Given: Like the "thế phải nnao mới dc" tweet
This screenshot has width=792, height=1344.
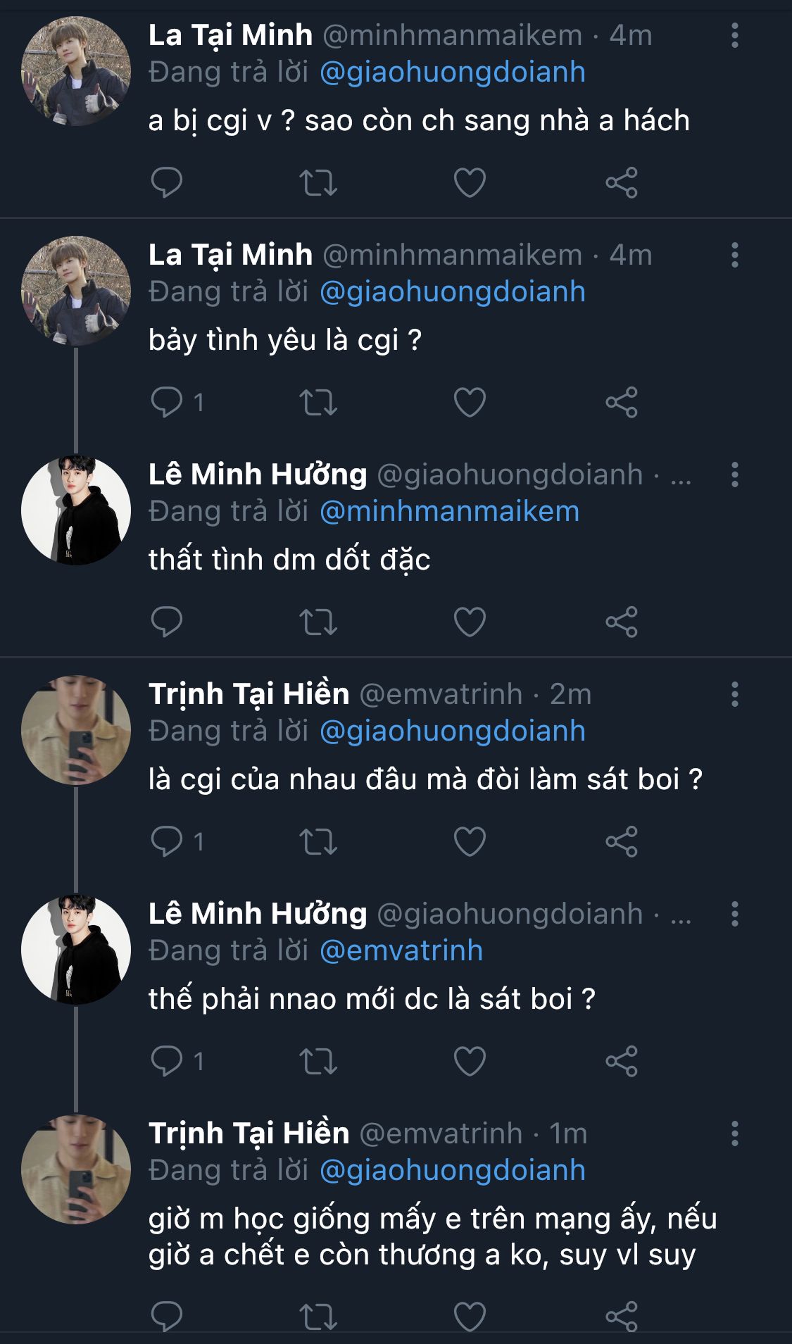Looking at the screenshot, I should (x=470, y=1062).
